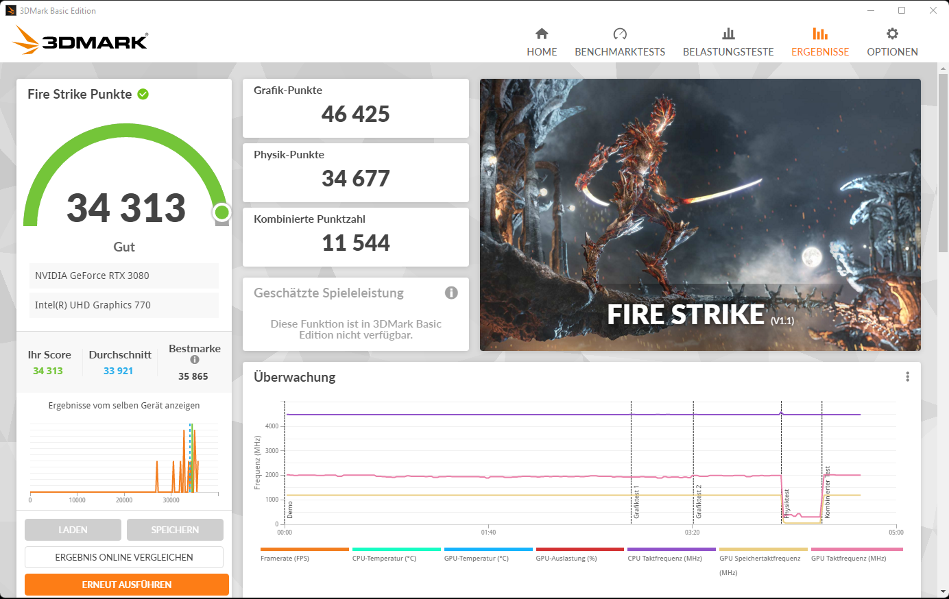
Task: Click 'Ergebnisse vom selben Gerät anzeigen'
Action: pos(124,406)
